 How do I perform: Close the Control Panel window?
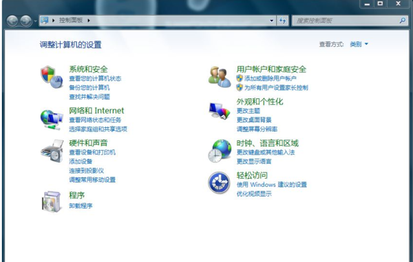click(x=399, y=3)
